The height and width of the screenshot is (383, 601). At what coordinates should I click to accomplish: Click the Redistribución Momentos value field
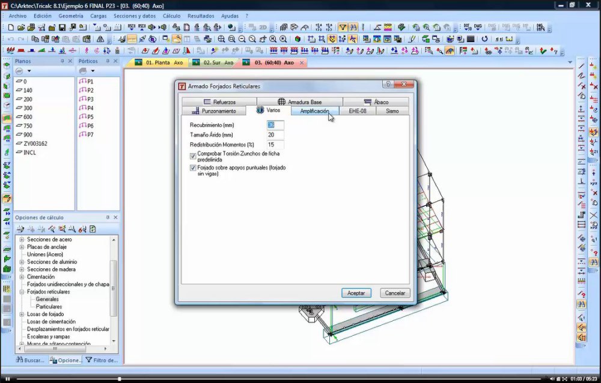point(275,145)
